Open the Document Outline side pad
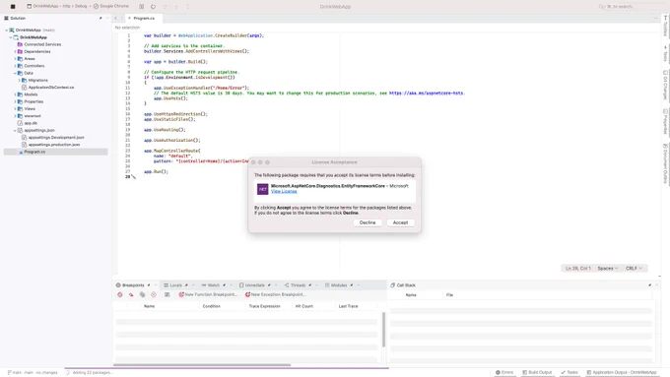Screen dimensions: 670x377 [665, 164]
